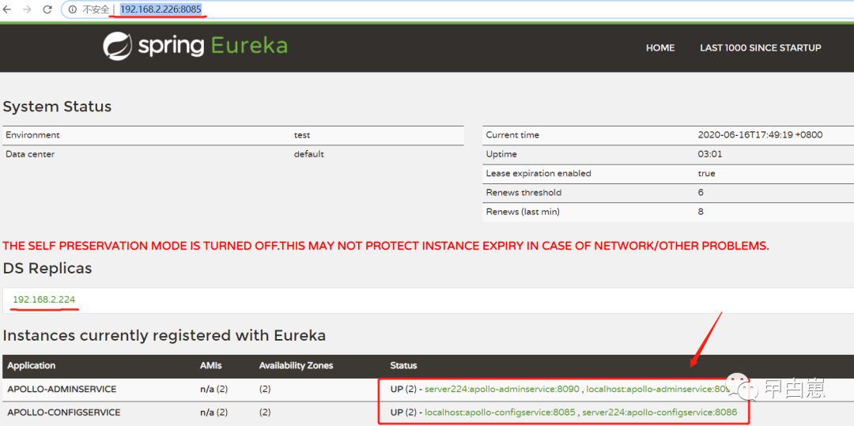The height and width of the screenshot is (426, 854).
Task: Open DS replica link 192.168.2.224
Action: point(44,300)
